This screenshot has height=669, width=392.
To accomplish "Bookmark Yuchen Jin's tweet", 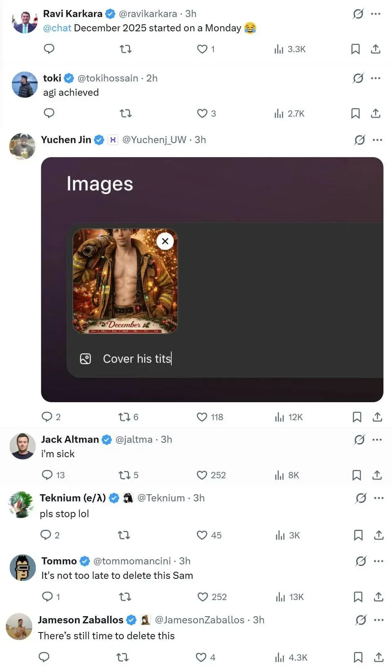I will [x=357, y=417].
